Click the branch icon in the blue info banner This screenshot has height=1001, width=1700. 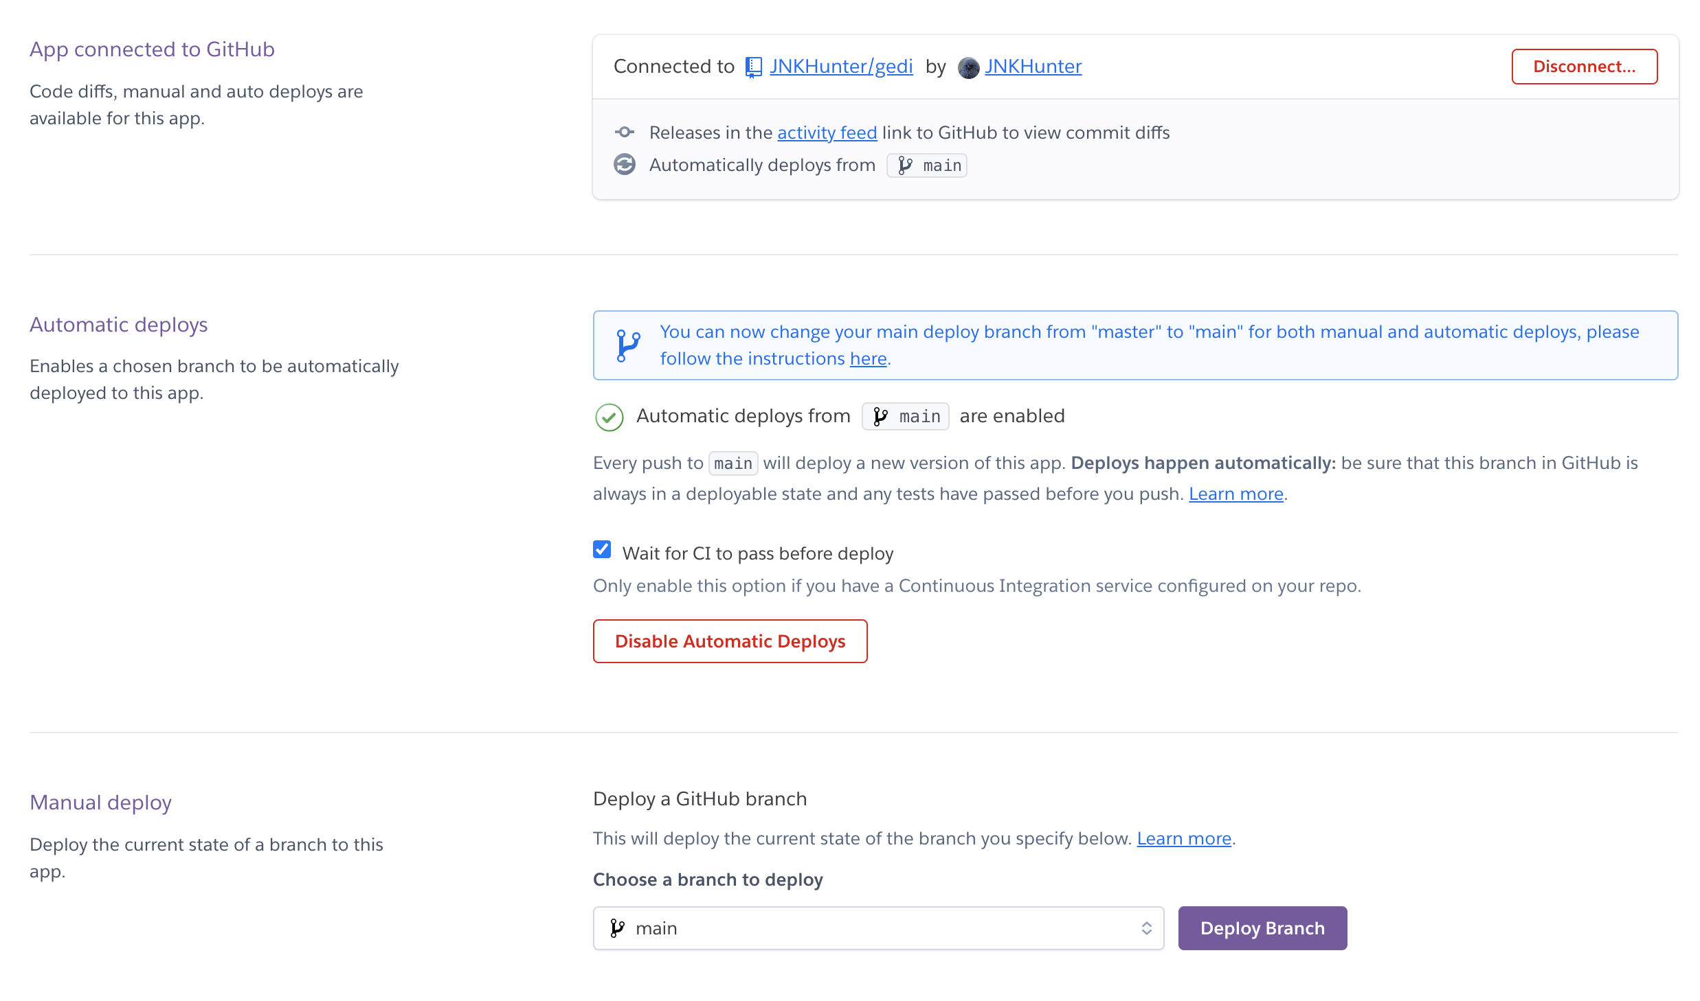(627, 345)
